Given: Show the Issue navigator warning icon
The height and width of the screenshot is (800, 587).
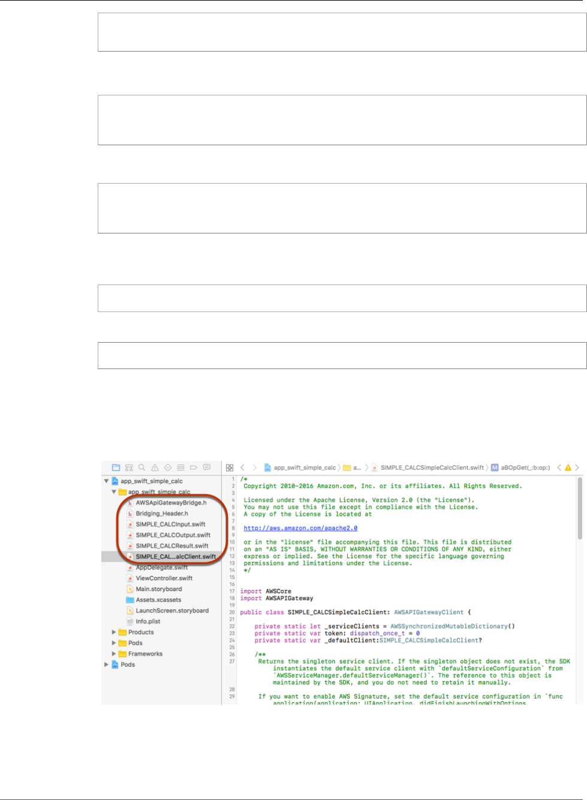Looking at the screenshot, I should pos(155,468).
